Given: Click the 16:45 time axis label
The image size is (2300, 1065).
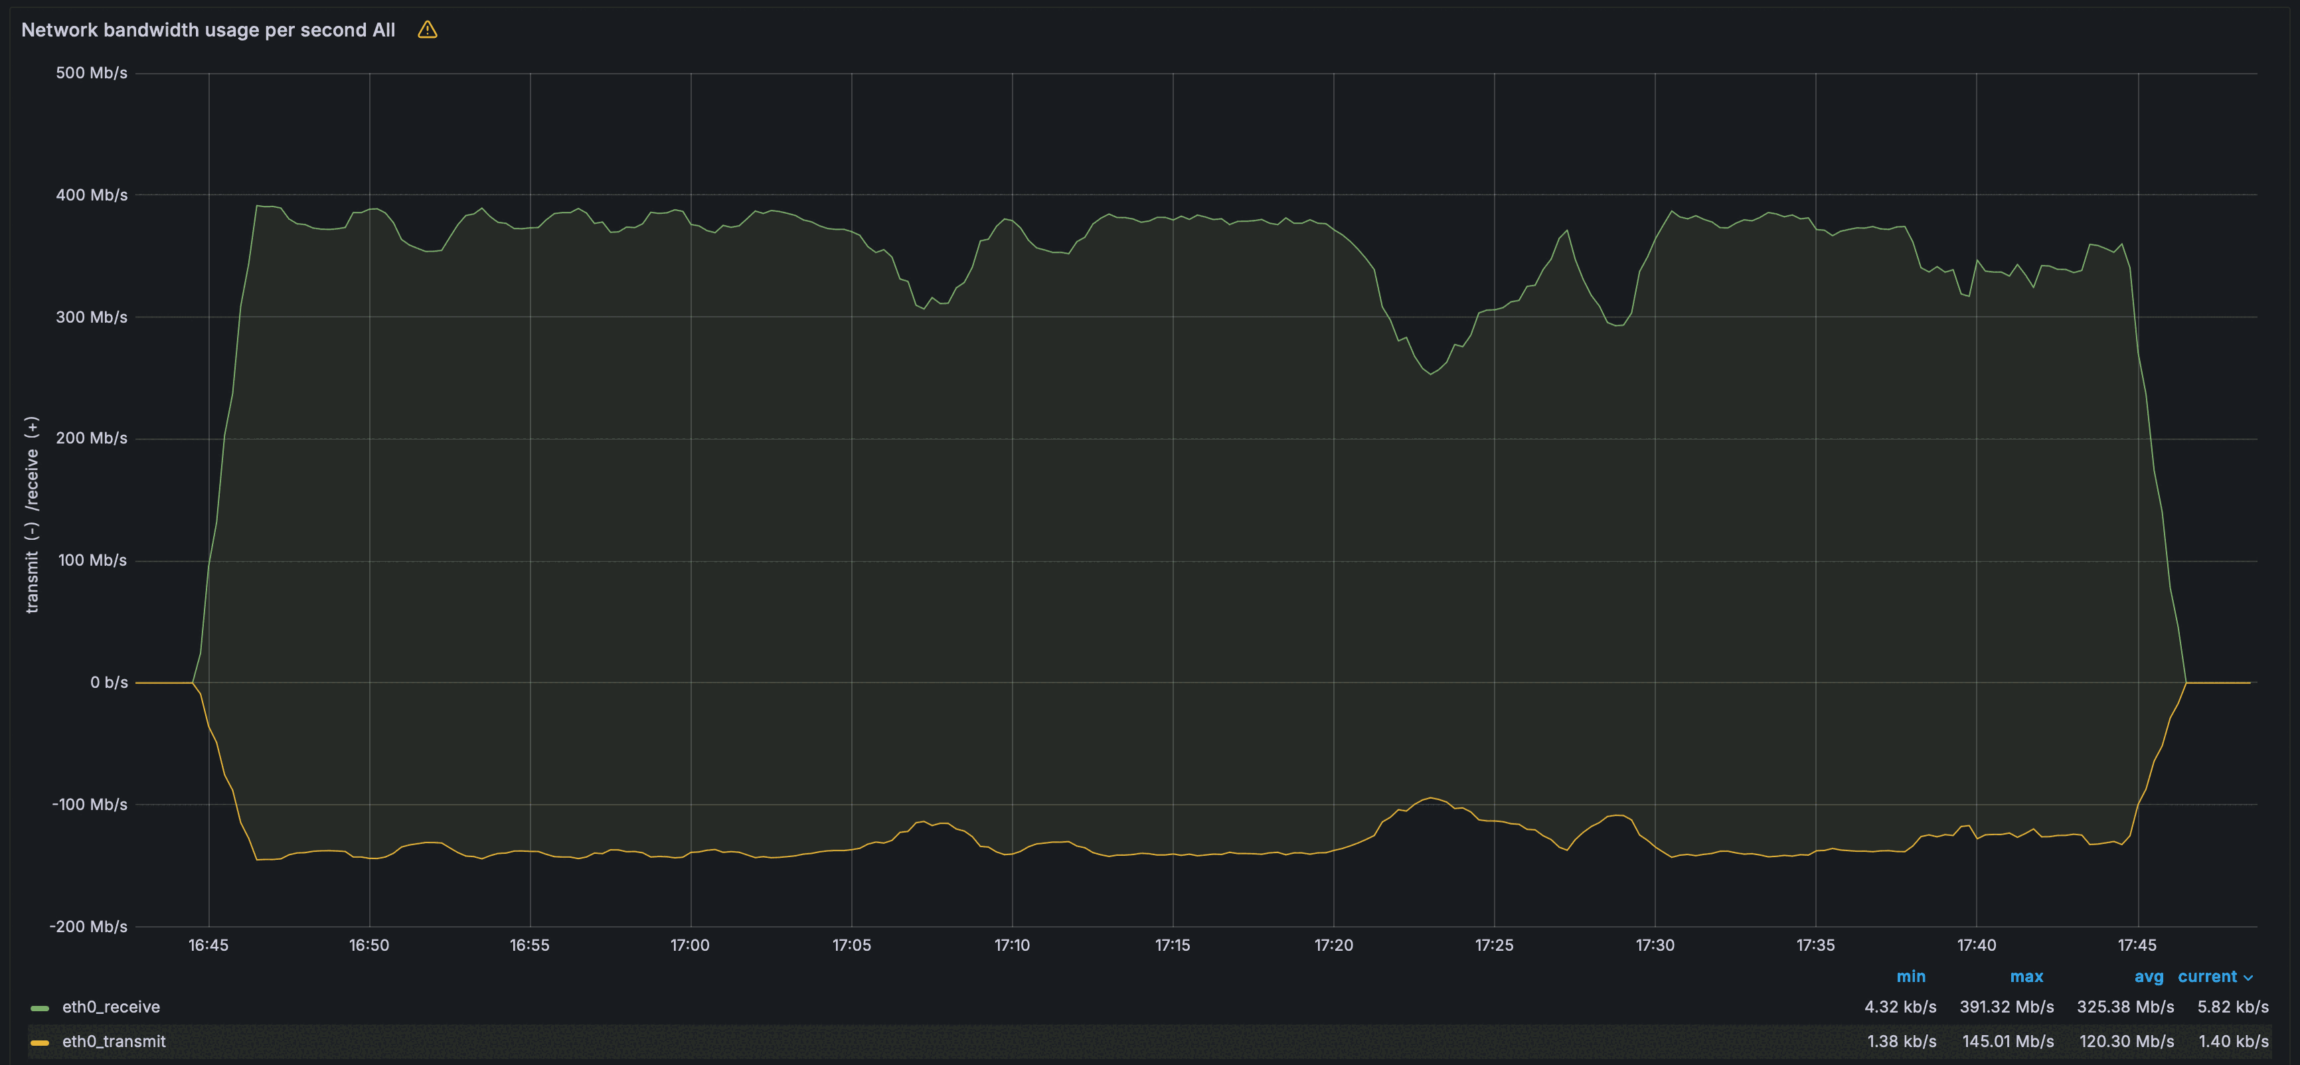Looking at the screenshot, I should click(x=208, y=945).
